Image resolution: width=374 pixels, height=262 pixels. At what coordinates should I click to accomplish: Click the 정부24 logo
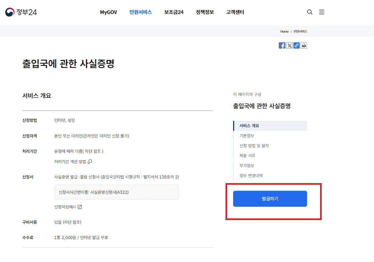tap(21, 12)
